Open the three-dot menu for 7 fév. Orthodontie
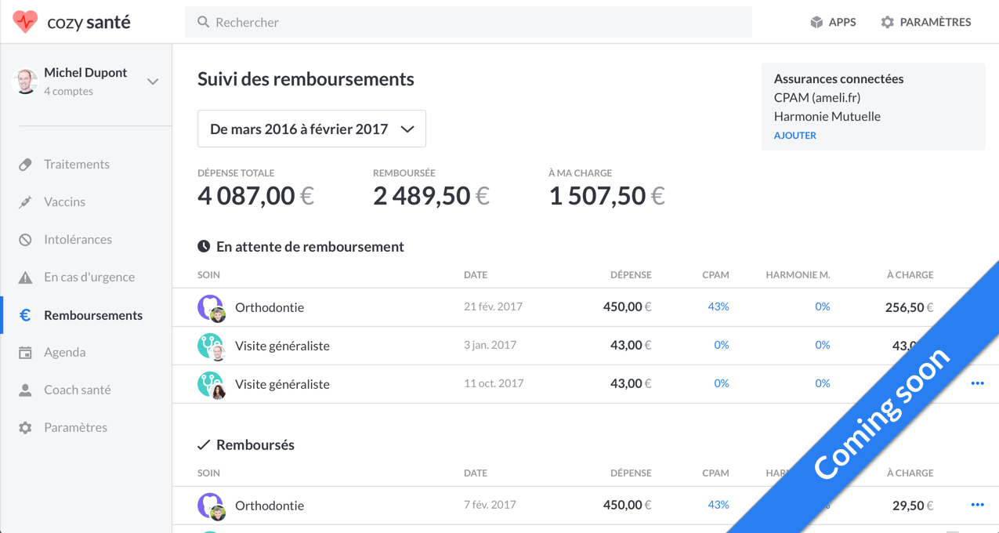999x533 pixels. tap(977, 505)
